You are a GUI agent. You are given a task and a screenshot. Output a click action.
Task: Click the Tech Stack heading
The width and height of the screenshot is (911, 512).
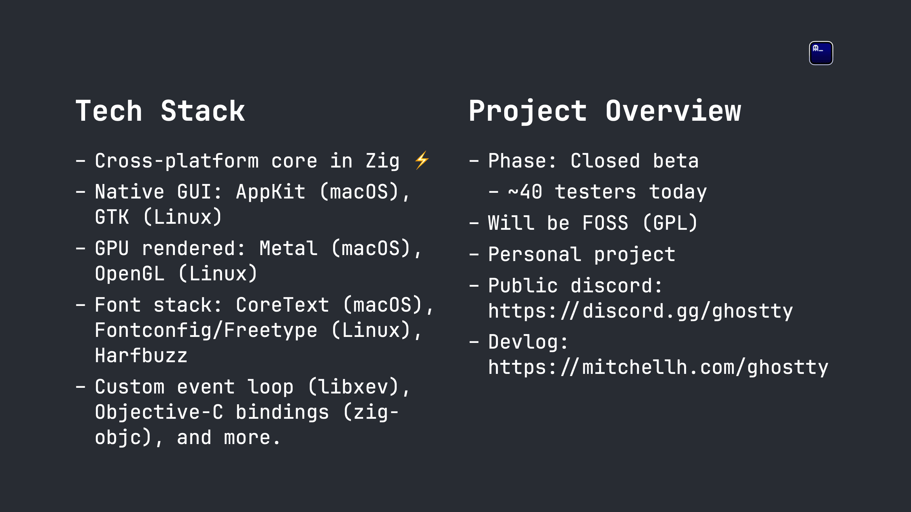coord(160,111)
